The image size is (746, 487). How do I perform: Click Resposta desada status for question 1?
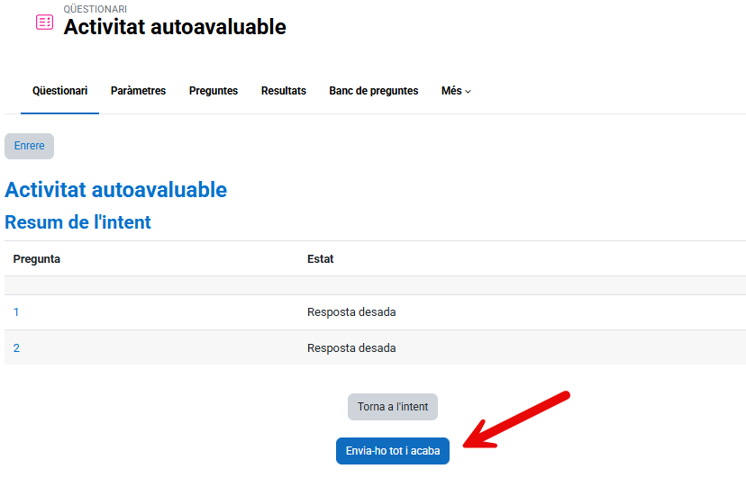[351, 312]
